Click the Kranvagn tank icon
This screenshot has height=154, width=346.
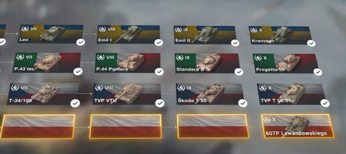pyautogui.click(x=281, y=34)
